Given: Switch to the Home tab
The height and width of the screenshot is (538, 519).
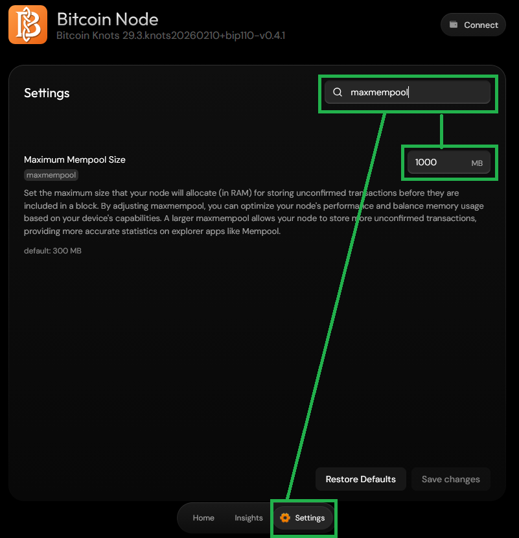Looking at the screenshot, I should [x=203, y=518].
